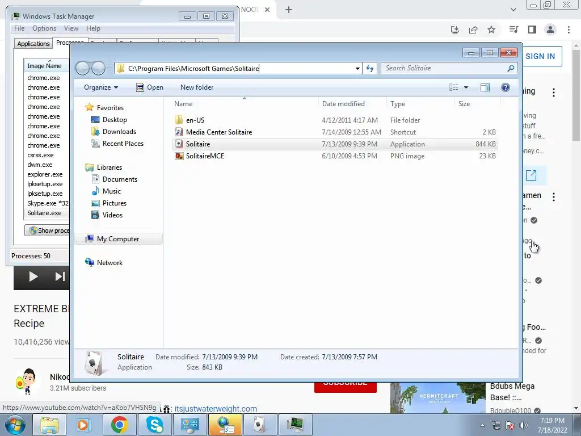
Task: Skip to next YouTube video
Action: 60,276
